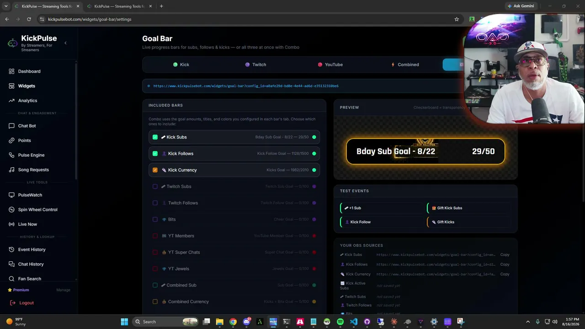This screenshot has height=329, width=585.
Task: Click the Bday Sub Goal preview bar
Action: click(x=425, y=151)
